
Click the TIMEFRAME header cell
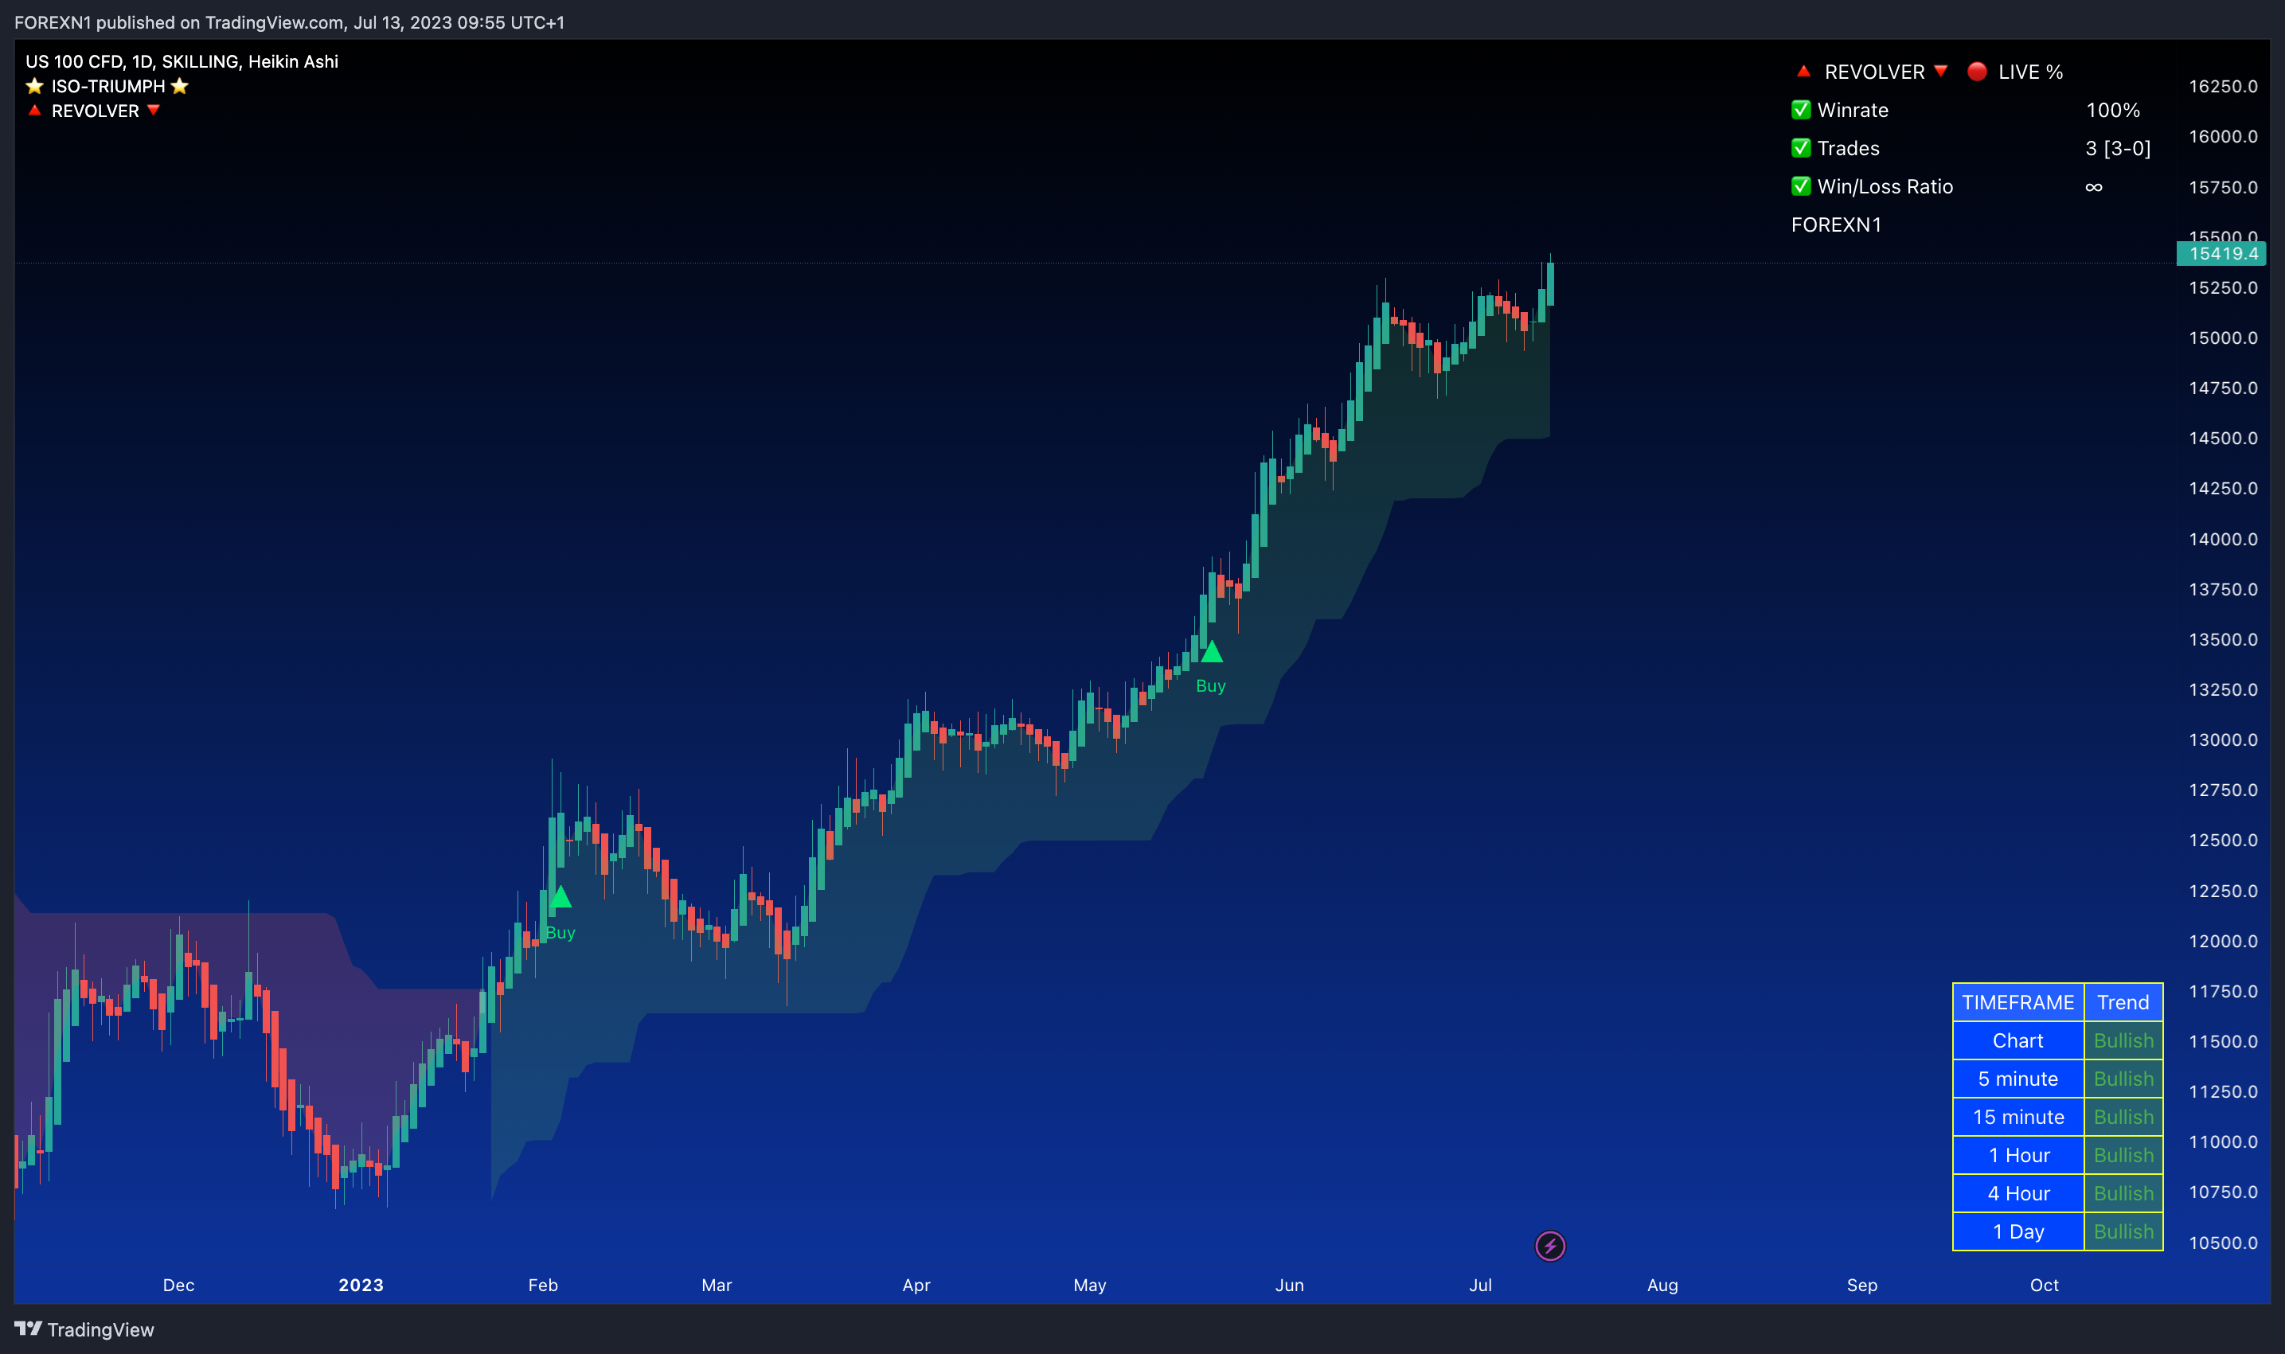pyautogui.click(x=2017, y=1002)
